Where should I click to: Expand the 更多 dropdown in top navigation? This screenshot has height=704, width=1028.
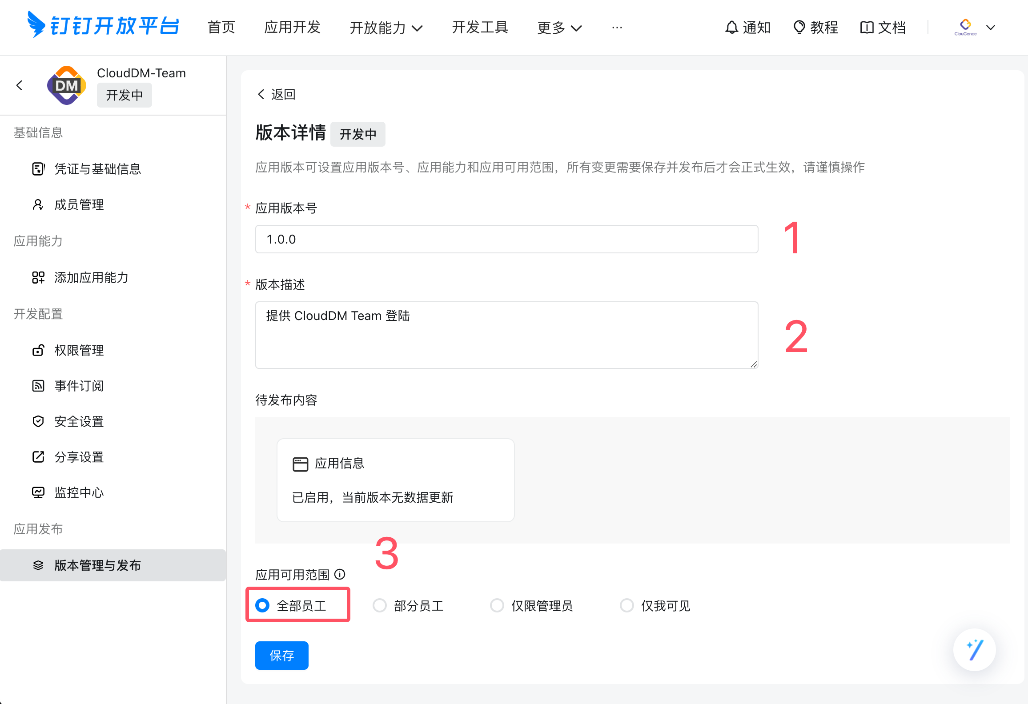(559, 28)
